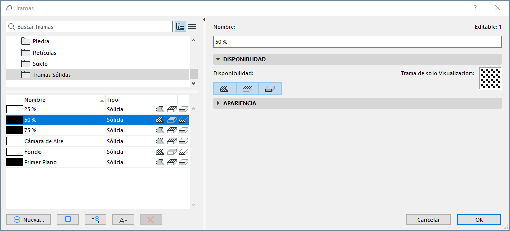Screen dimensions: 510x231
Task: Click the search magnifier icon
Action: [11, 27]
